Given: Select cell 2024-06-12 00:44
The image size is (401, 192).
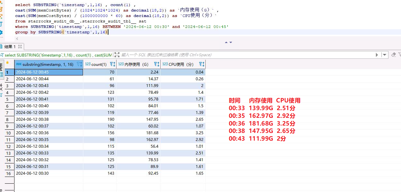Looking at the screenshot, I should tap(49, 79).
